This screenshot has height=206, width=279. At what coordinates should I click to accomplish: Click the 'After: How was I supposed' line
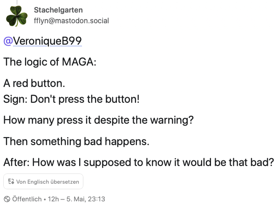coord(139,162)
